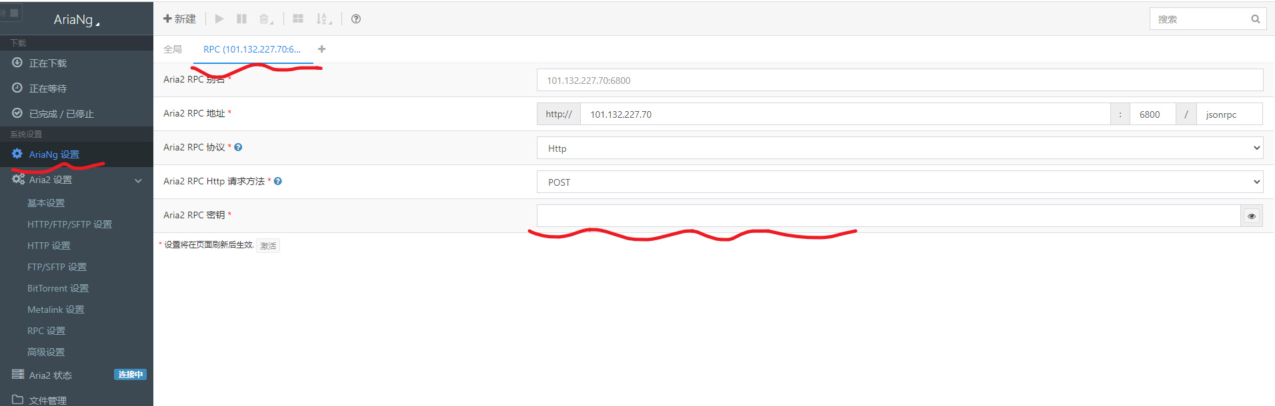
Task: Click the search magnifier icon
Action: coord(1255,19)
